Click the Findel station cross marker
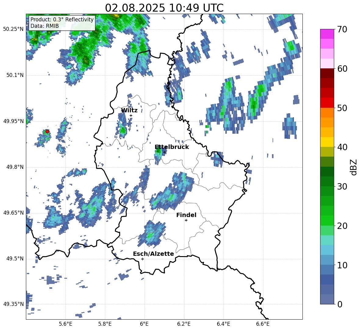Image resolution: width=361 pixels, height=330 pixels. [x=186, y=220]
